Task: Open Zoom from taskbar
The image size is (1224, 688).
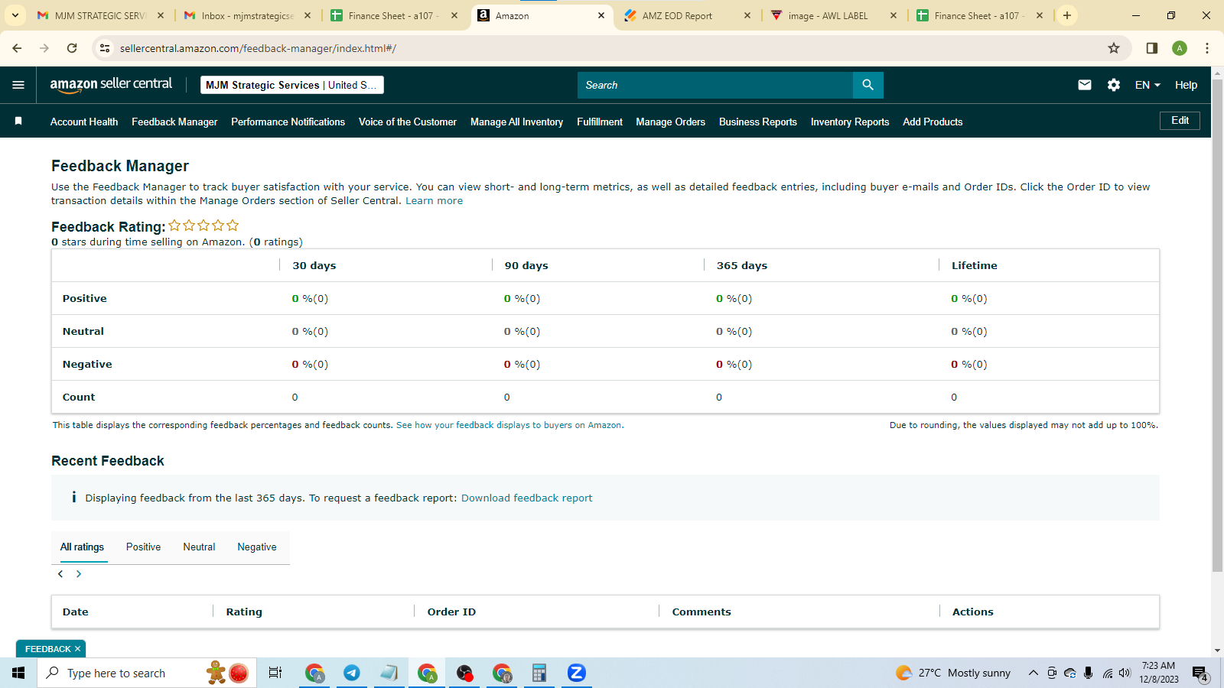Action: (x=577, y=673)
